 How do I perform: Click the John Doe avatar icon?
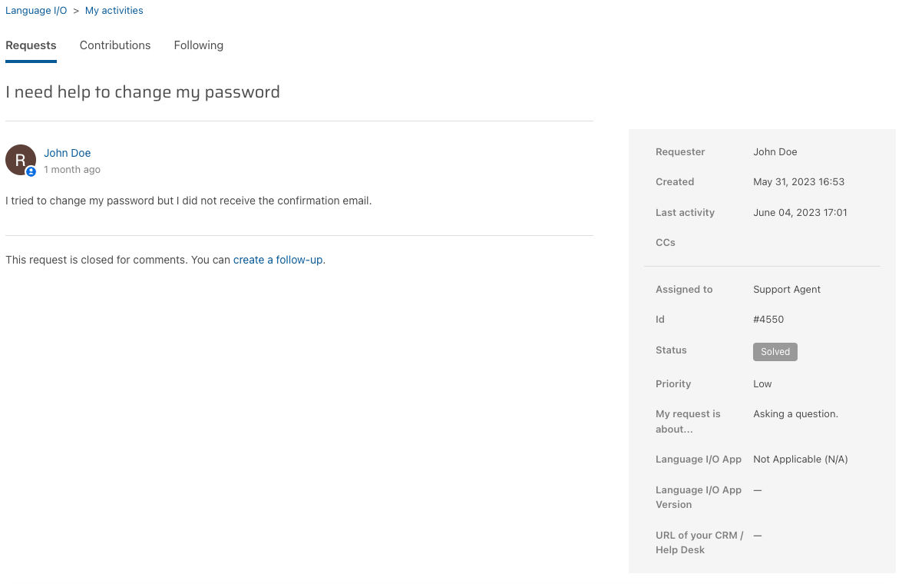pos(21,160)
